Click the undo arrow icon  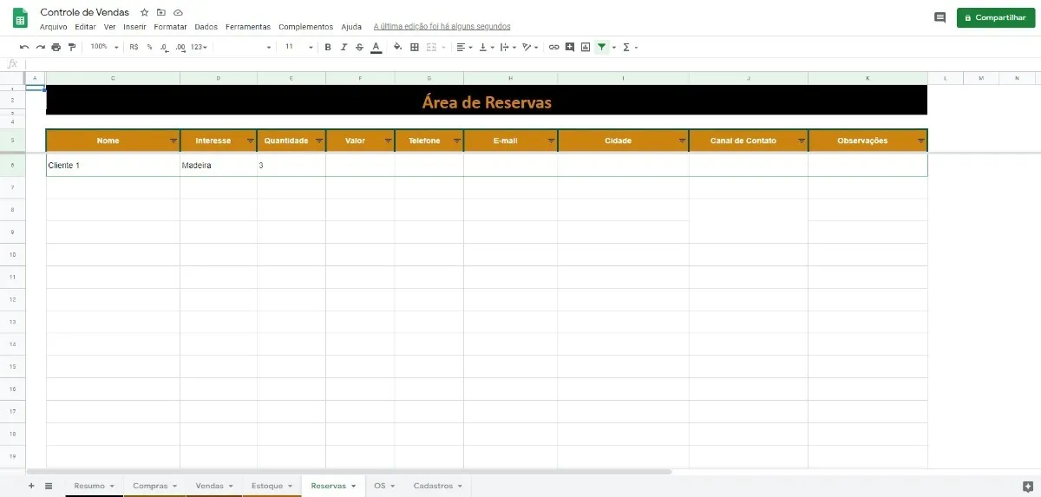[x=24, y=47]
